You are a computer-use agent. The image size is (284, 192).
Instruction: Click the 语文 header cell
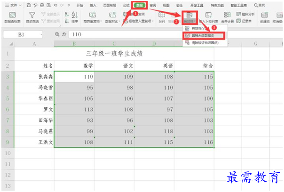tap(114, 65)
